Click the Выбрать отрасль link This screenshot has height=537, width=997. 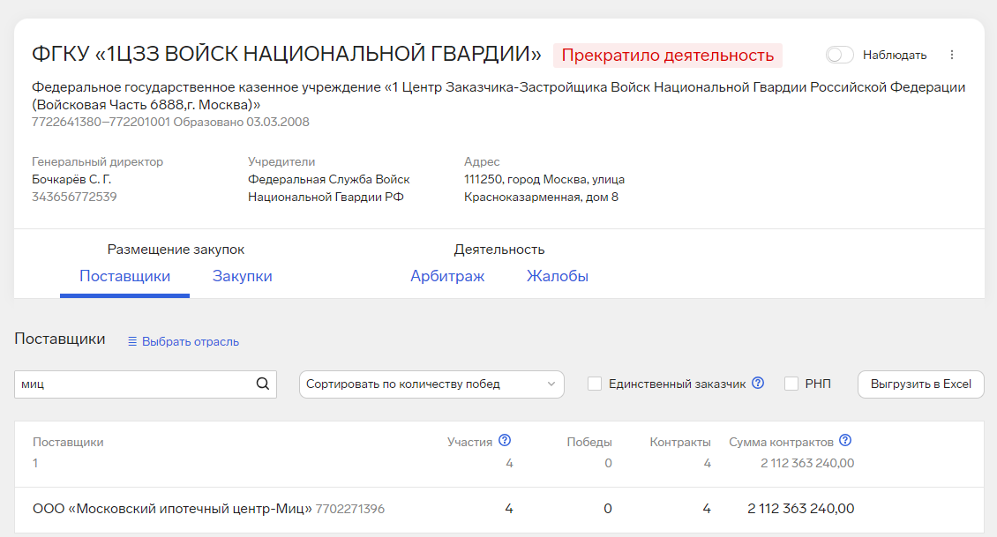(190, 342)
